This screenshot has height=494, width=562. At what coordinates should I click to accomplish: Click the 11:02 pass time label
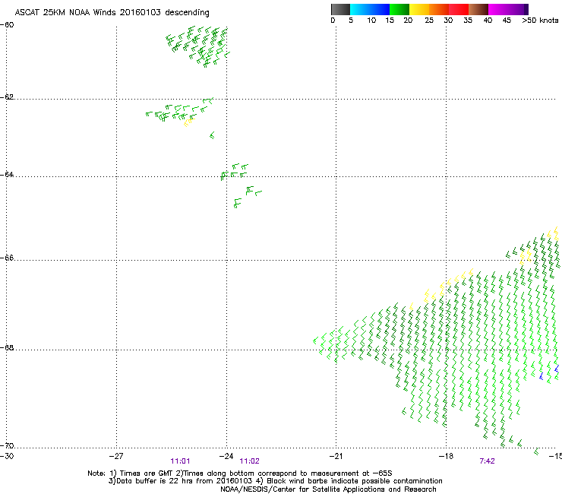pyautogui.click(x=249, y=461)
